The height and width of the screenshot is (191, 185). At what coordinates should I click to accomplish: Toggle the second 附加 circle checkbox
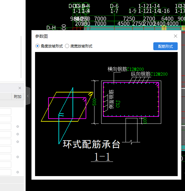coord(18,134)
